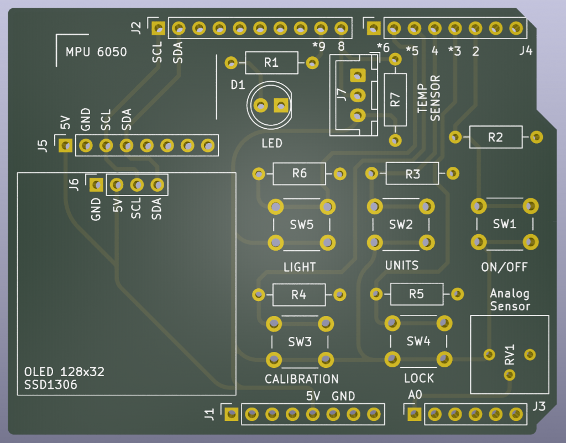Viewport: 566px width, 443px height.
Task: Select the D1 LED component
Action: [x=271, y=105]
